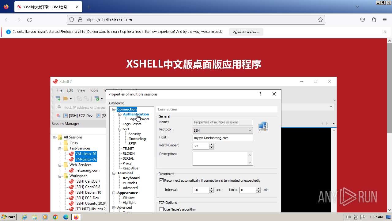Click the taskbar clock 8:07 AM
Image resolution: width=392 pixels, height=221 pixels.
[x=376, y=217]
